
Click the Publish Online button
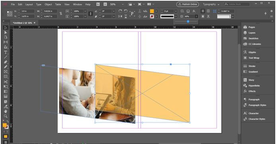click(188, 4)
